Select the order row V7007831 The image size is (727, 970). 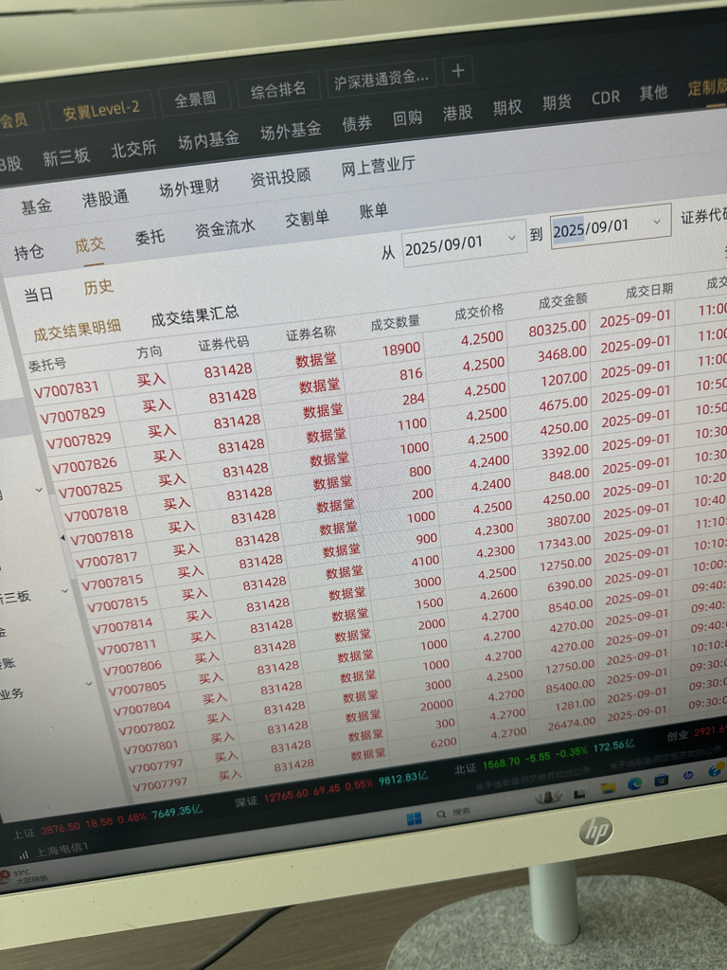(66, 389)
